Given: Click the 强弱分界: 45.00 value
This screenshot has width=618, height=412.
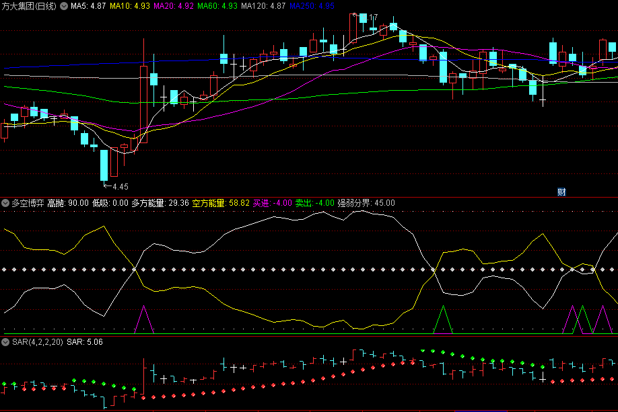Looking at the screenshot, I should point(366,203).
